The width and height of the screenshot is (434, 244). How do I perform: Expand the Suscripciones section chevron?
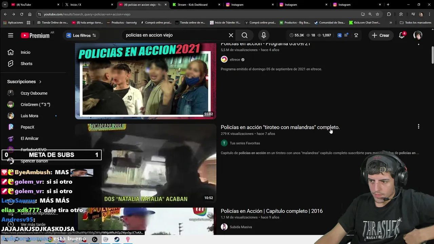(x=40, y=82)
